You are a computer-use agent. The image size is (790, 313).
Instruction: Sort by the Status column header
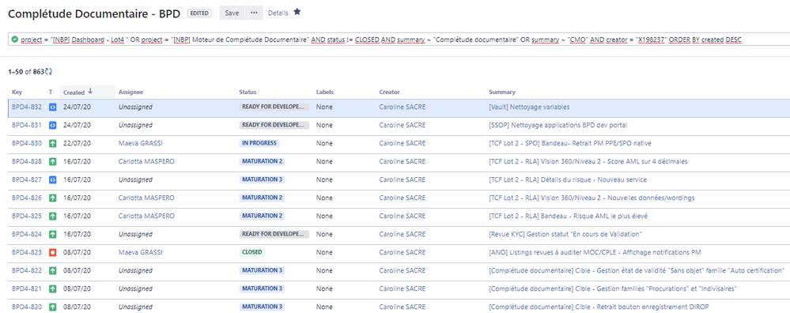248,92
